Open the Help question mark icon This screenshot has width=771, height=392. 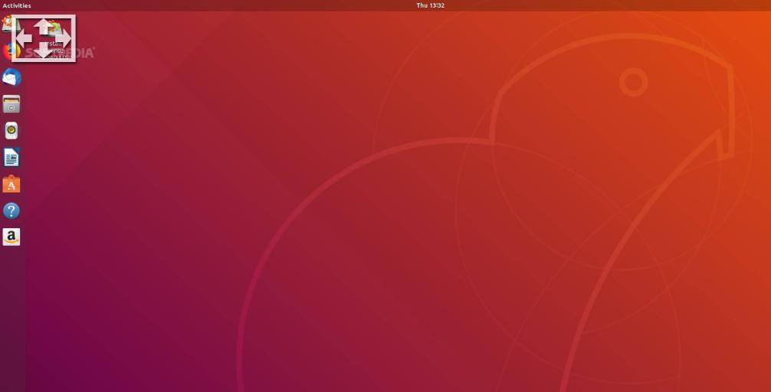click(11, 211)
